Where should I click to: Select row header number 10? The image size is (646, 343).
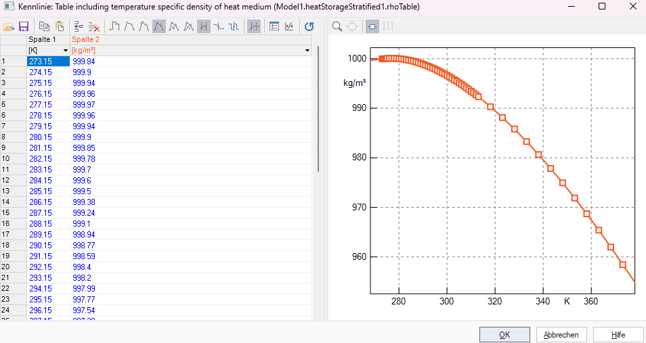point(14,158)
